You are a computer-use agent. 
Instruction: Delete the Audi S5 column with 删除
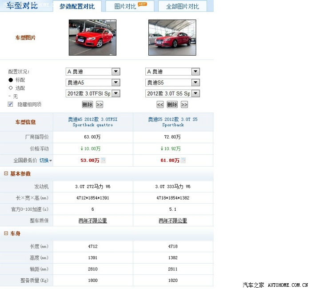(172, 104)
